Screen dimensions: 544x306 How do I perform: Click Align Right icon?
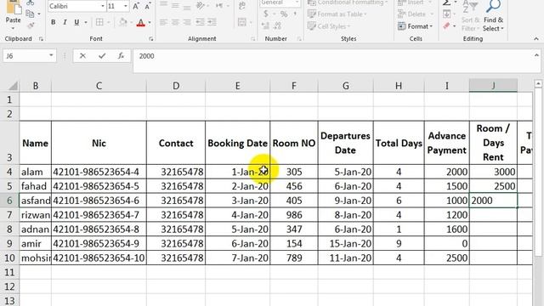point(187,22)
